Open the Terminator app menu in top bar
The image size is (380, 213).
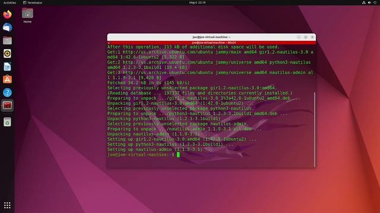(33, 2)
